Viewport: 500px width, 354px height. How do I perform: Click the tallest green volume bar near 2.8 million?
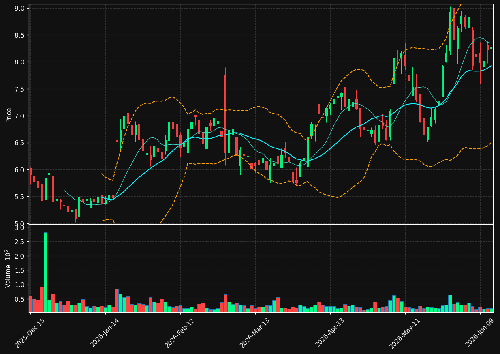(x=45, y=272)
